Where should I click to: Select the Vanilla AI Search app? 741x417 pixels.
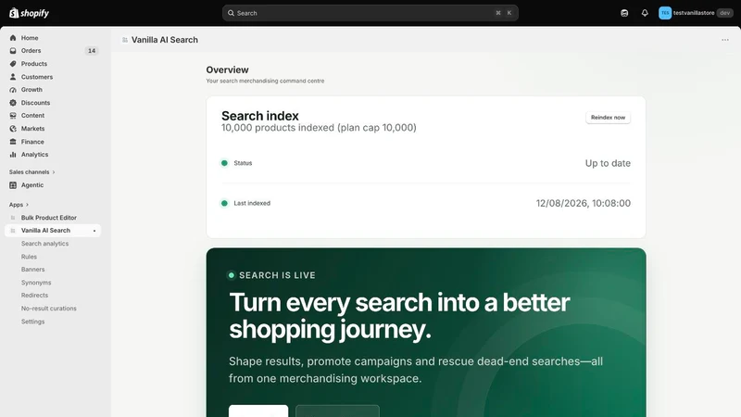point(45,231)
